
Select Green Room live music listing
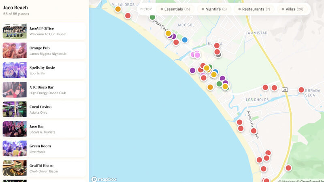44,148
